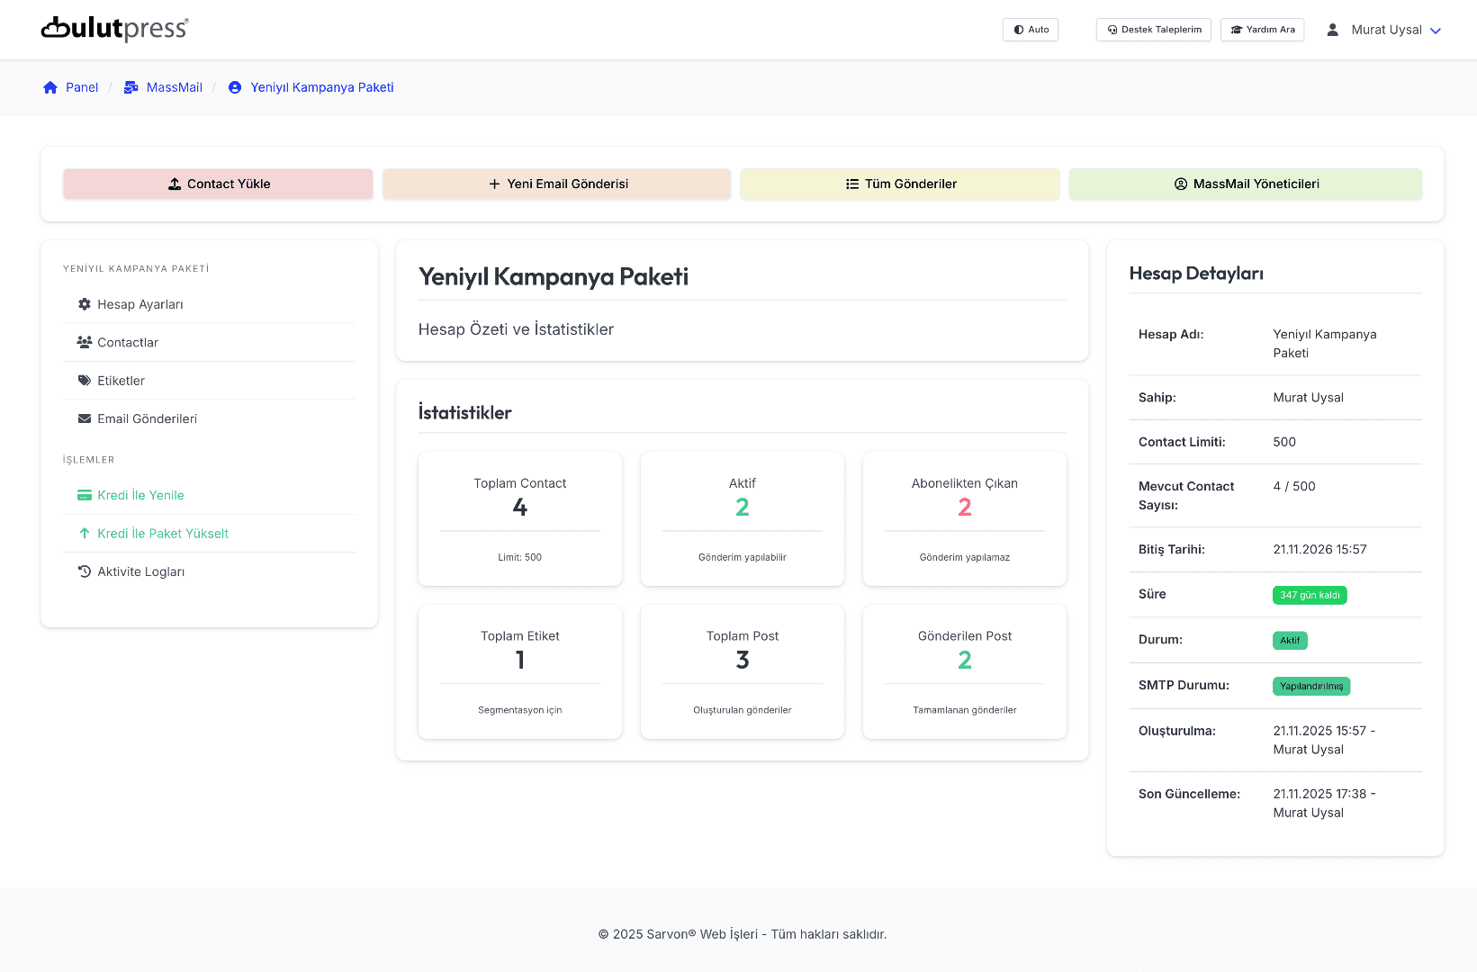Open Tüm Gönderiler list
1477x972 pixels.
tap(900, 184)
